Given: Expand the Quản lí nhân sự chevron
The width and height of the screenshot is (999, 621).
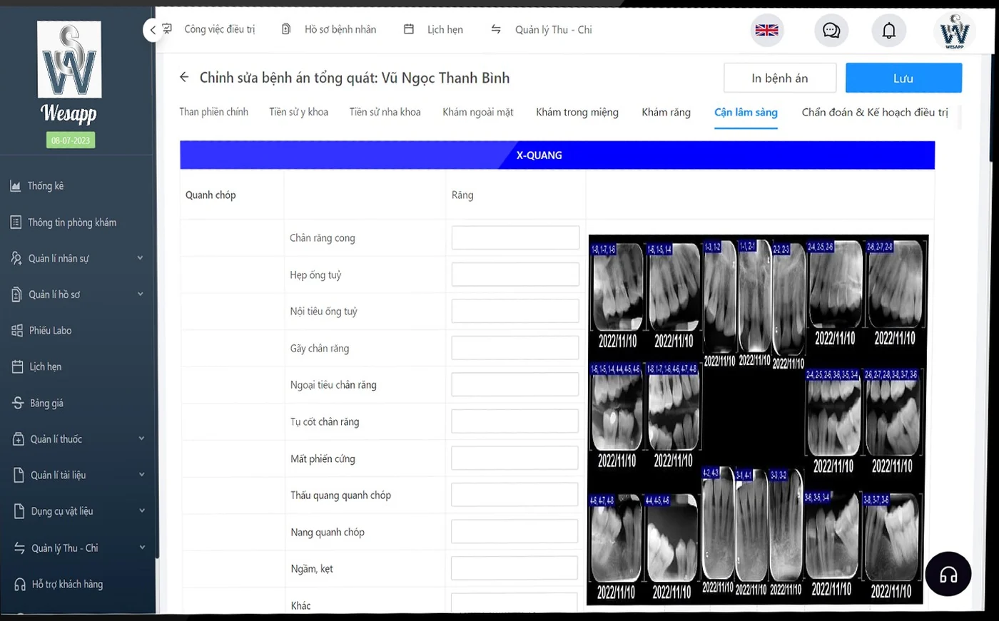Looking at the screenshot, I should [x=140, y=257].
